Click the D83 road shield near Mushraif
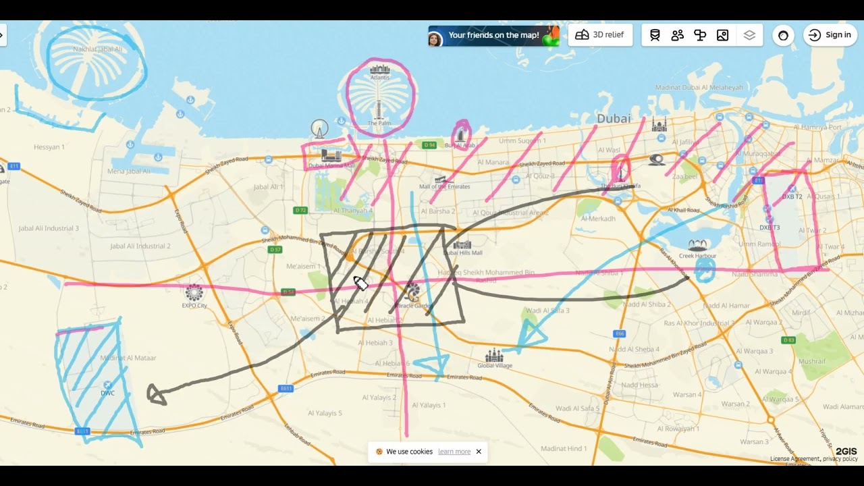 788,340
